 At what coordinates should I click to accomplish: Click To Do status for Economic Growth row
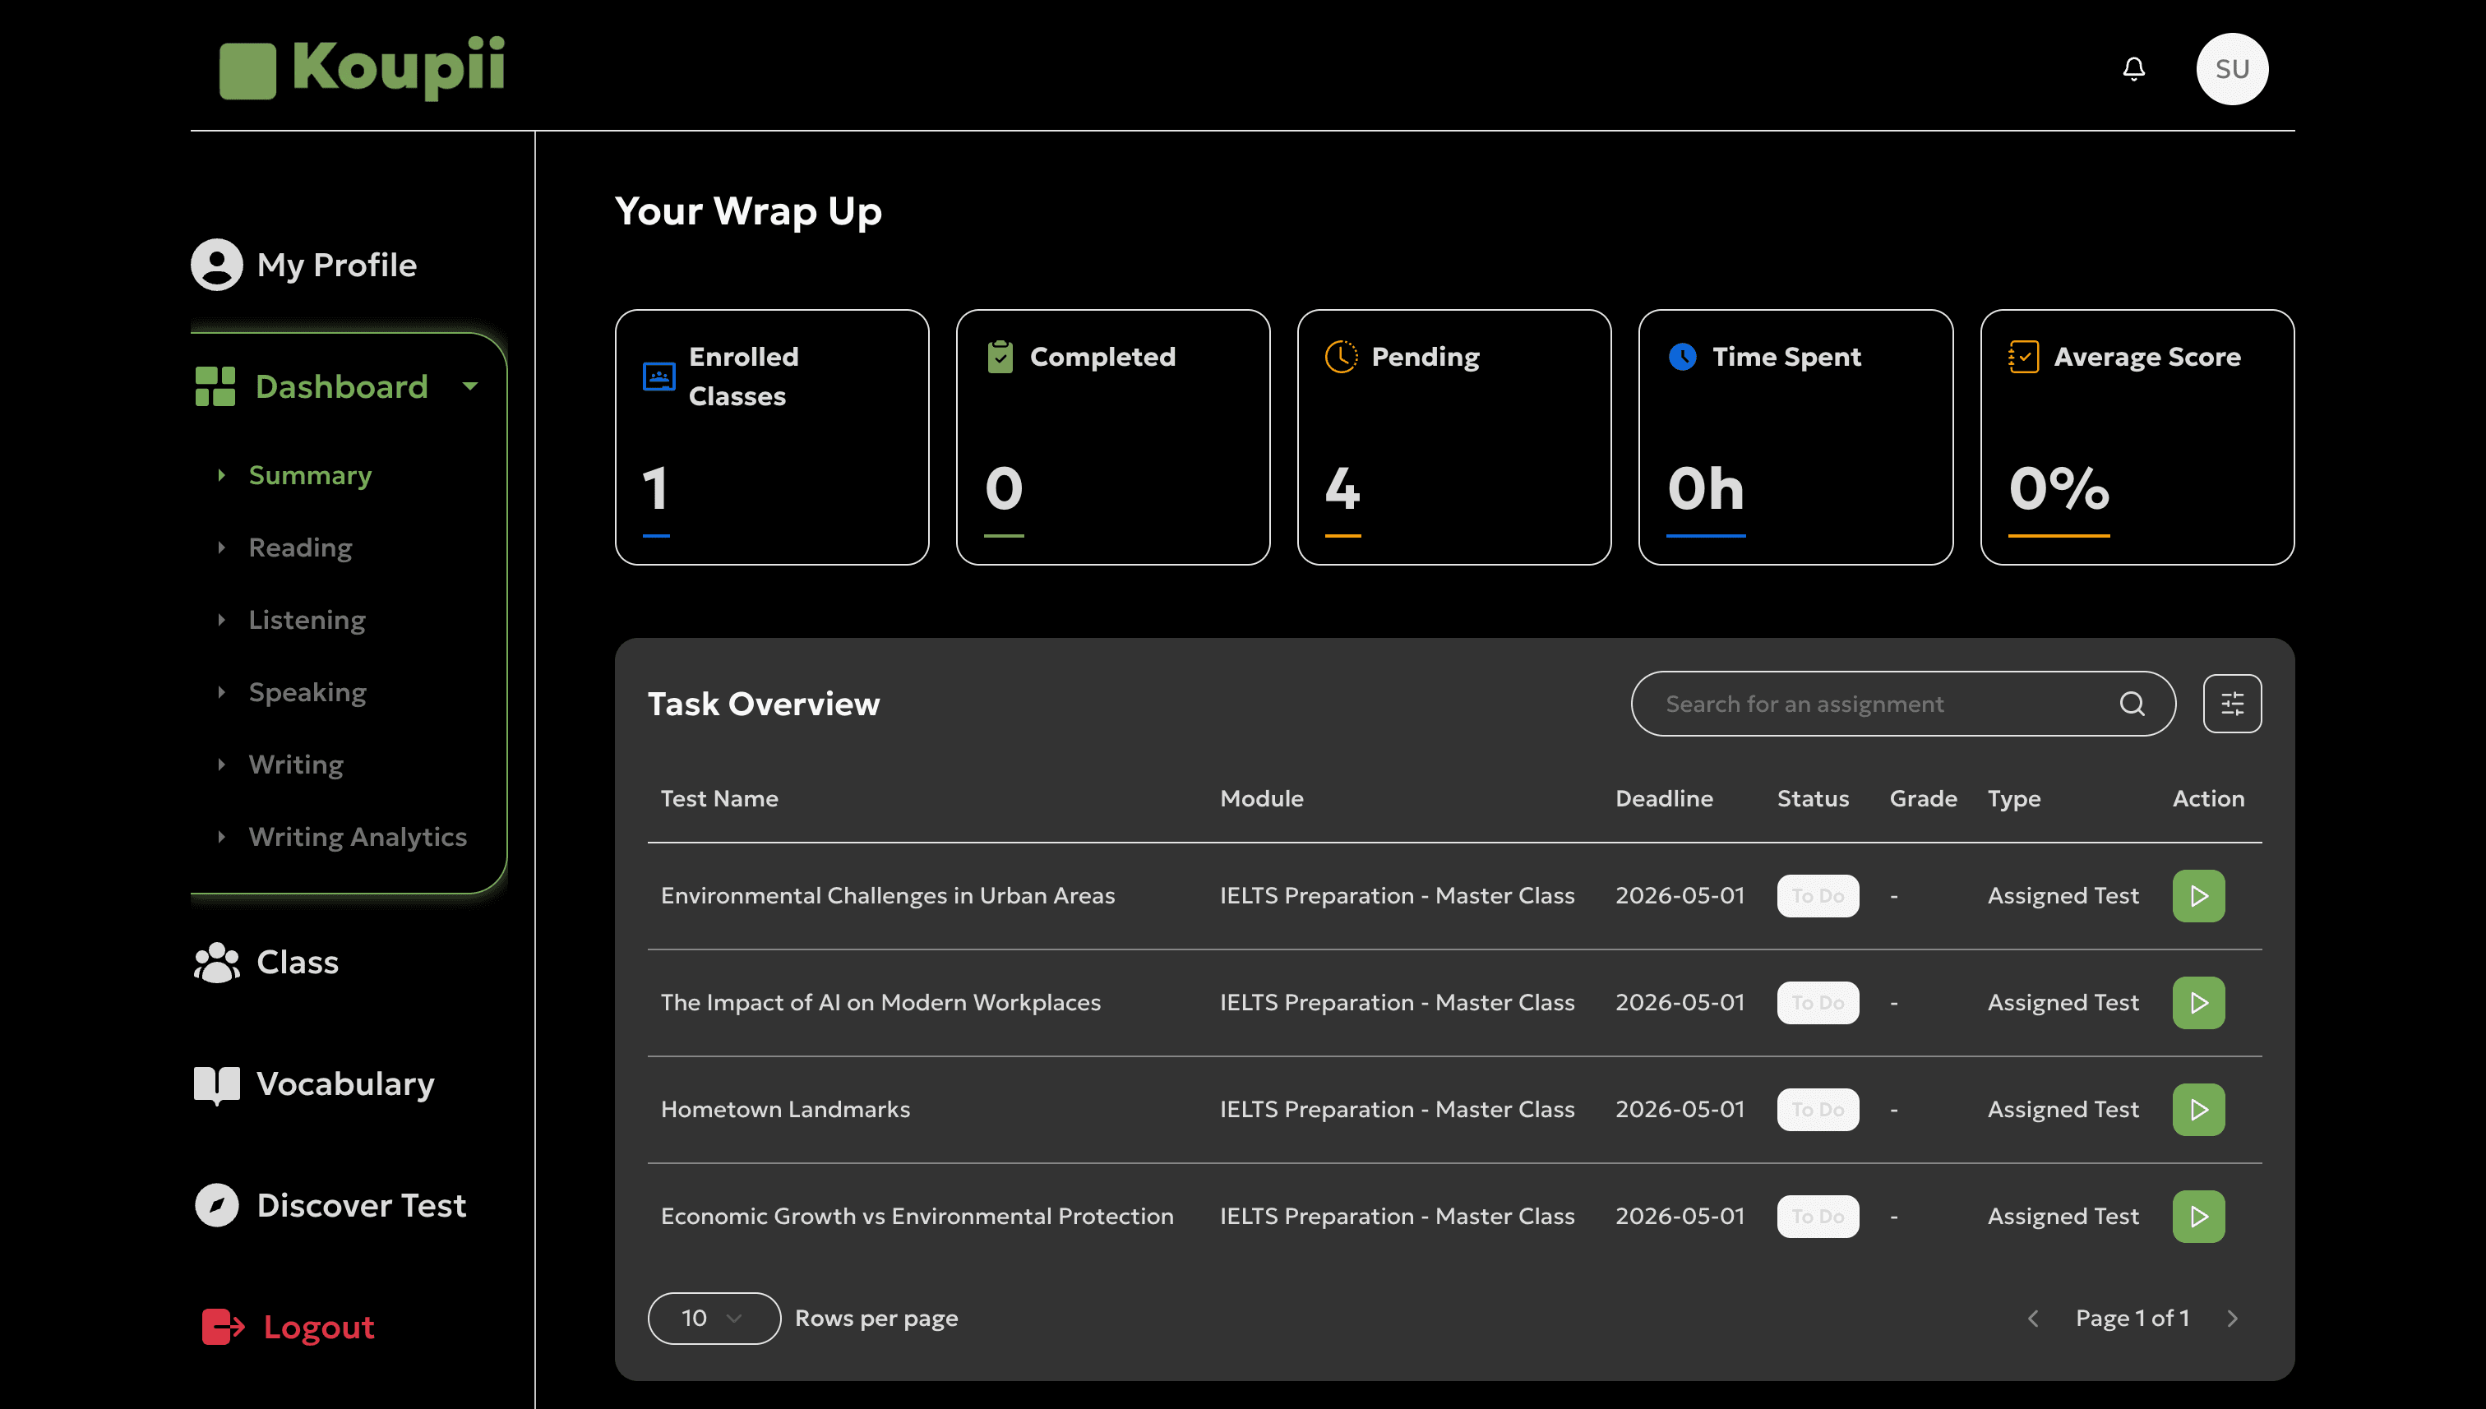(1818, 1217)
